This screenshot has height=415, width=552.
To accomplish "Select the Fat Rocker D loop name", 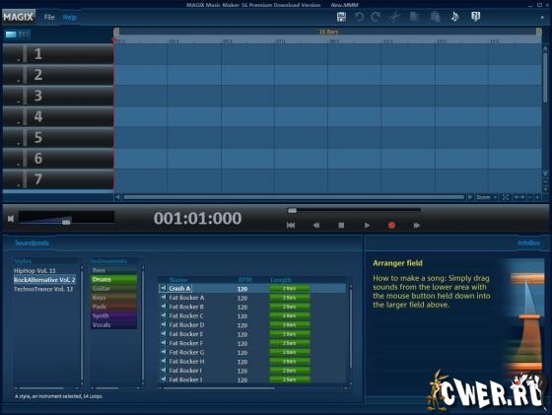I will coord(186,325).
